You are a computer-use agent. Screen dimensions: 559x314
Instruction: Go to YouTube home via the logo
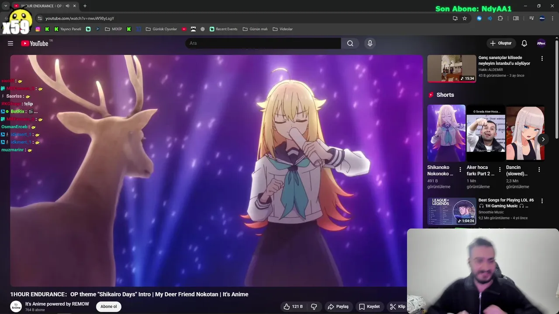click(35, 43)
